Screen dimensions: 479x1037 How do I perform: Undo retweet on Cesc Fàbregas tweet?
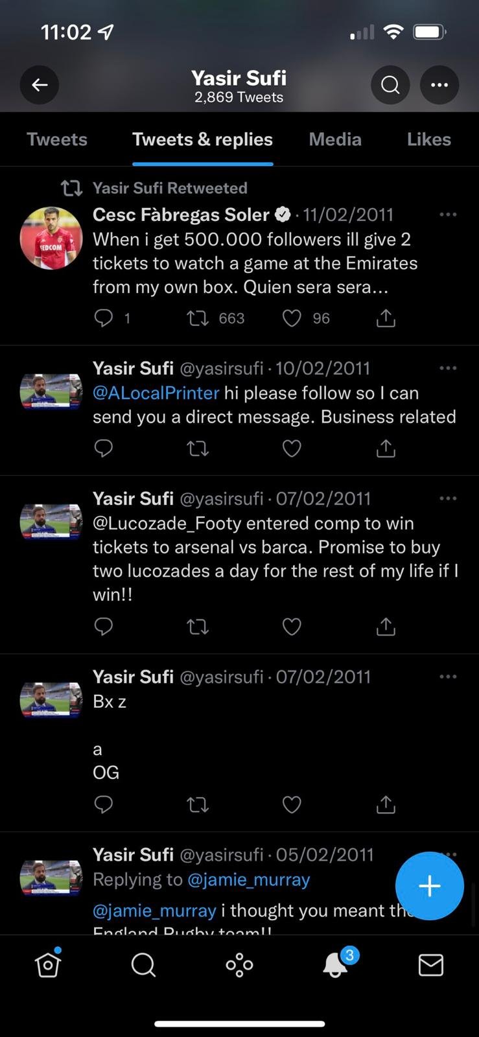[198, 318]
